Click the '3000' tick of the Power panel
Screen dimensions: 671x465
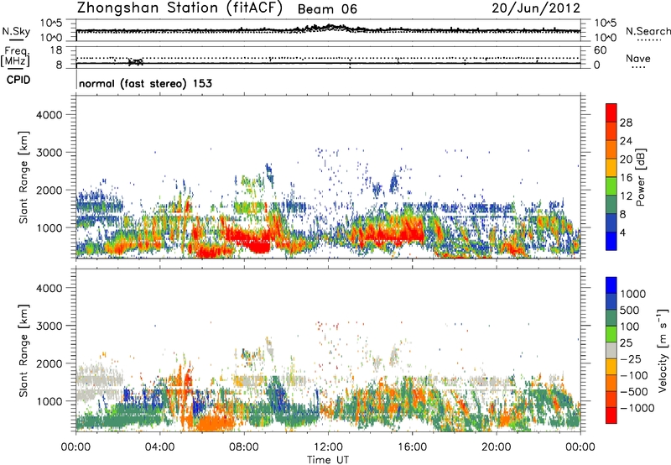(x=49, y=153)
